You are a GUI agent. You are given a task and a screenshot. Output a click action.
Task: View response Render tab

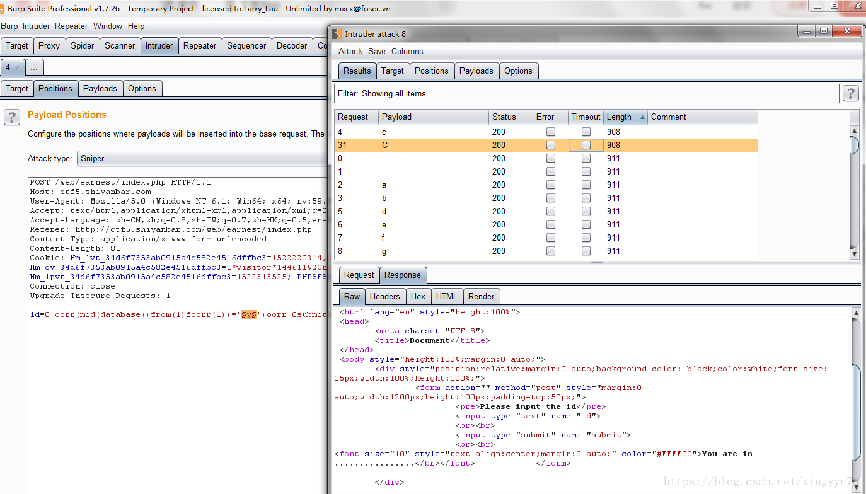pyautogui.click(x=482, y=296)
